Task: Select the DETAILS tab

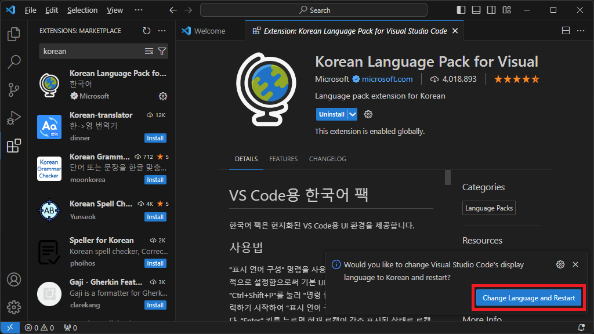Action: tap(246, 159)
